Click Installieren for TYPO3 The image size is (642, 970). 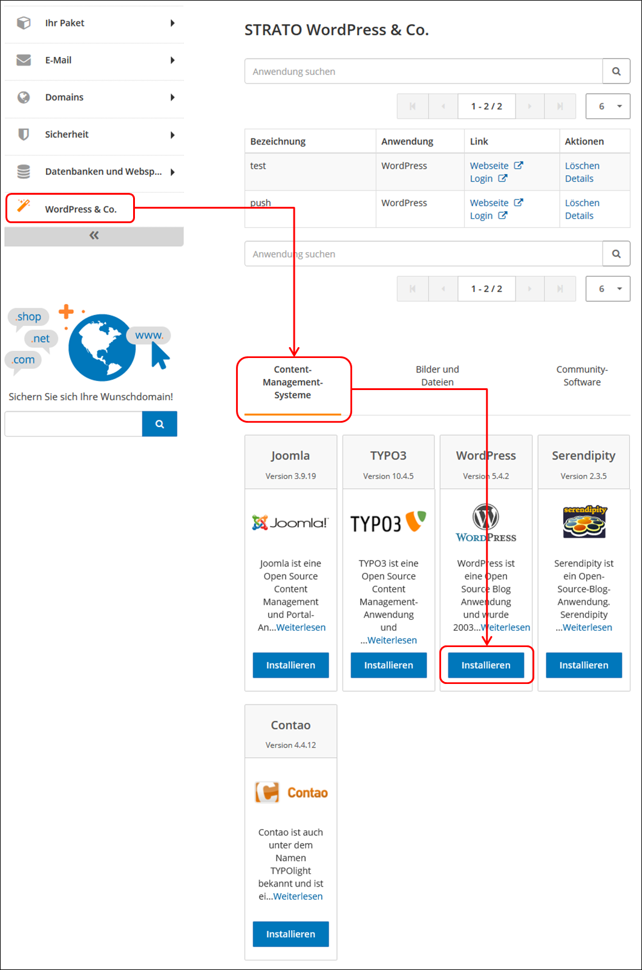388,665
